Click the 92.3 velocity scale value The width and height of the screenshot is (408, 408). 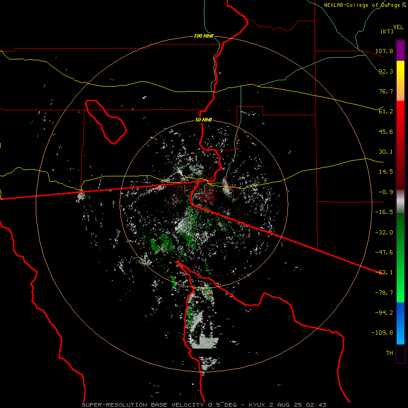pos(386,71)
